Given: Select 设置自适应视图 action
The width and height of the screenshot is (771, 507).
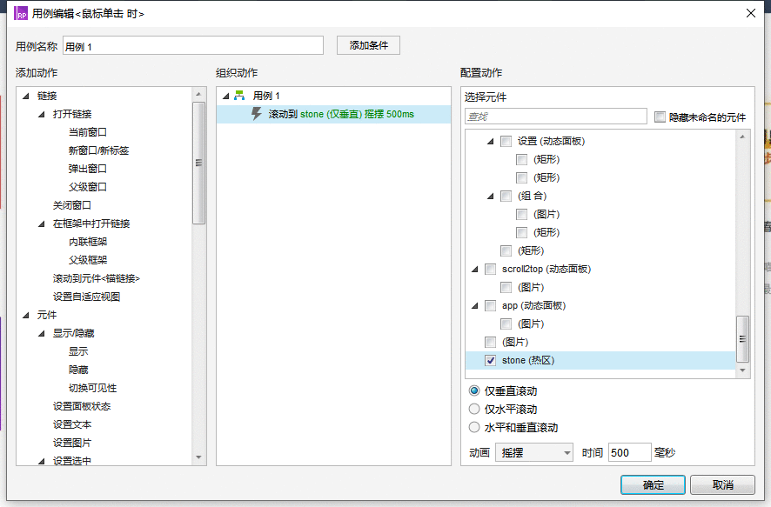Looking at the screenshot, I should (x=86, y=297).
